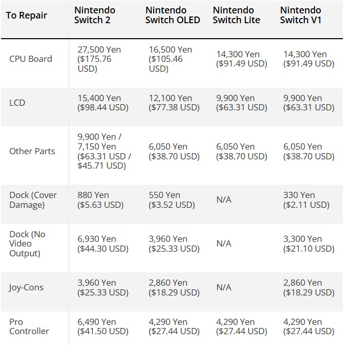
Task: Select the 16,500 Yen OLED CPU price
Action: pyautogui.click(x=170, y=59)
